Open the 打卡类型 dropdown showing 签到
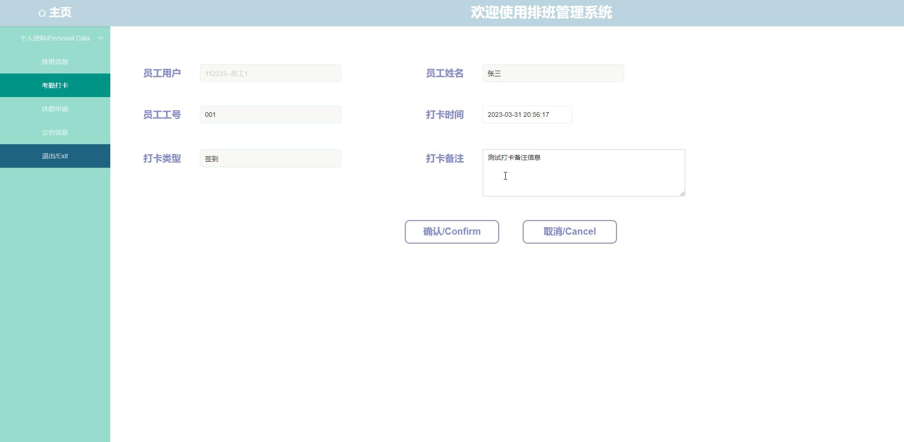Image resolution: width=904 pixels, height=442 pixels. coord(271,158)
